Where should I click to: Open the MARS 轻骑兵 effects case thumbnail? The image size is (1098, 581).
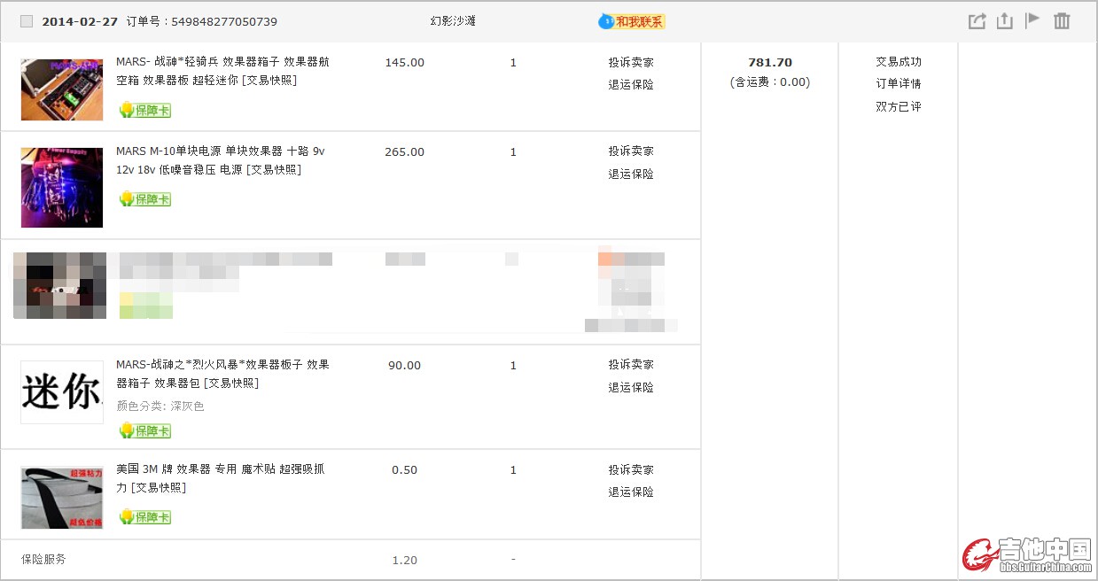coord(62,89)
